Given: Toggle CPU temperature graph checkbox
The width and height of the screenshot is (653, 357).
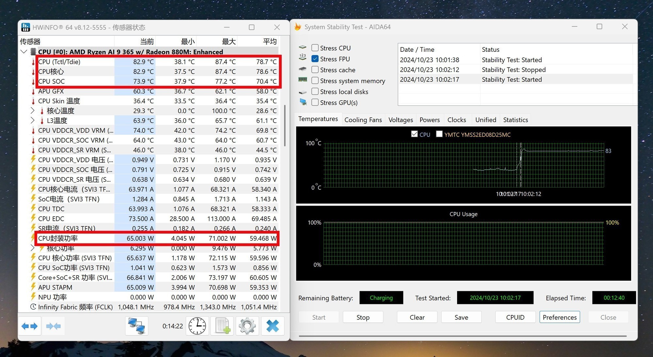Looking at the screenshot, I should coord(414,134).
